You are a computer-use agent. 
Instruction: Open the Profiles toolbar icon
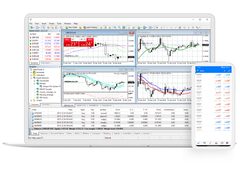coord(37,28)
